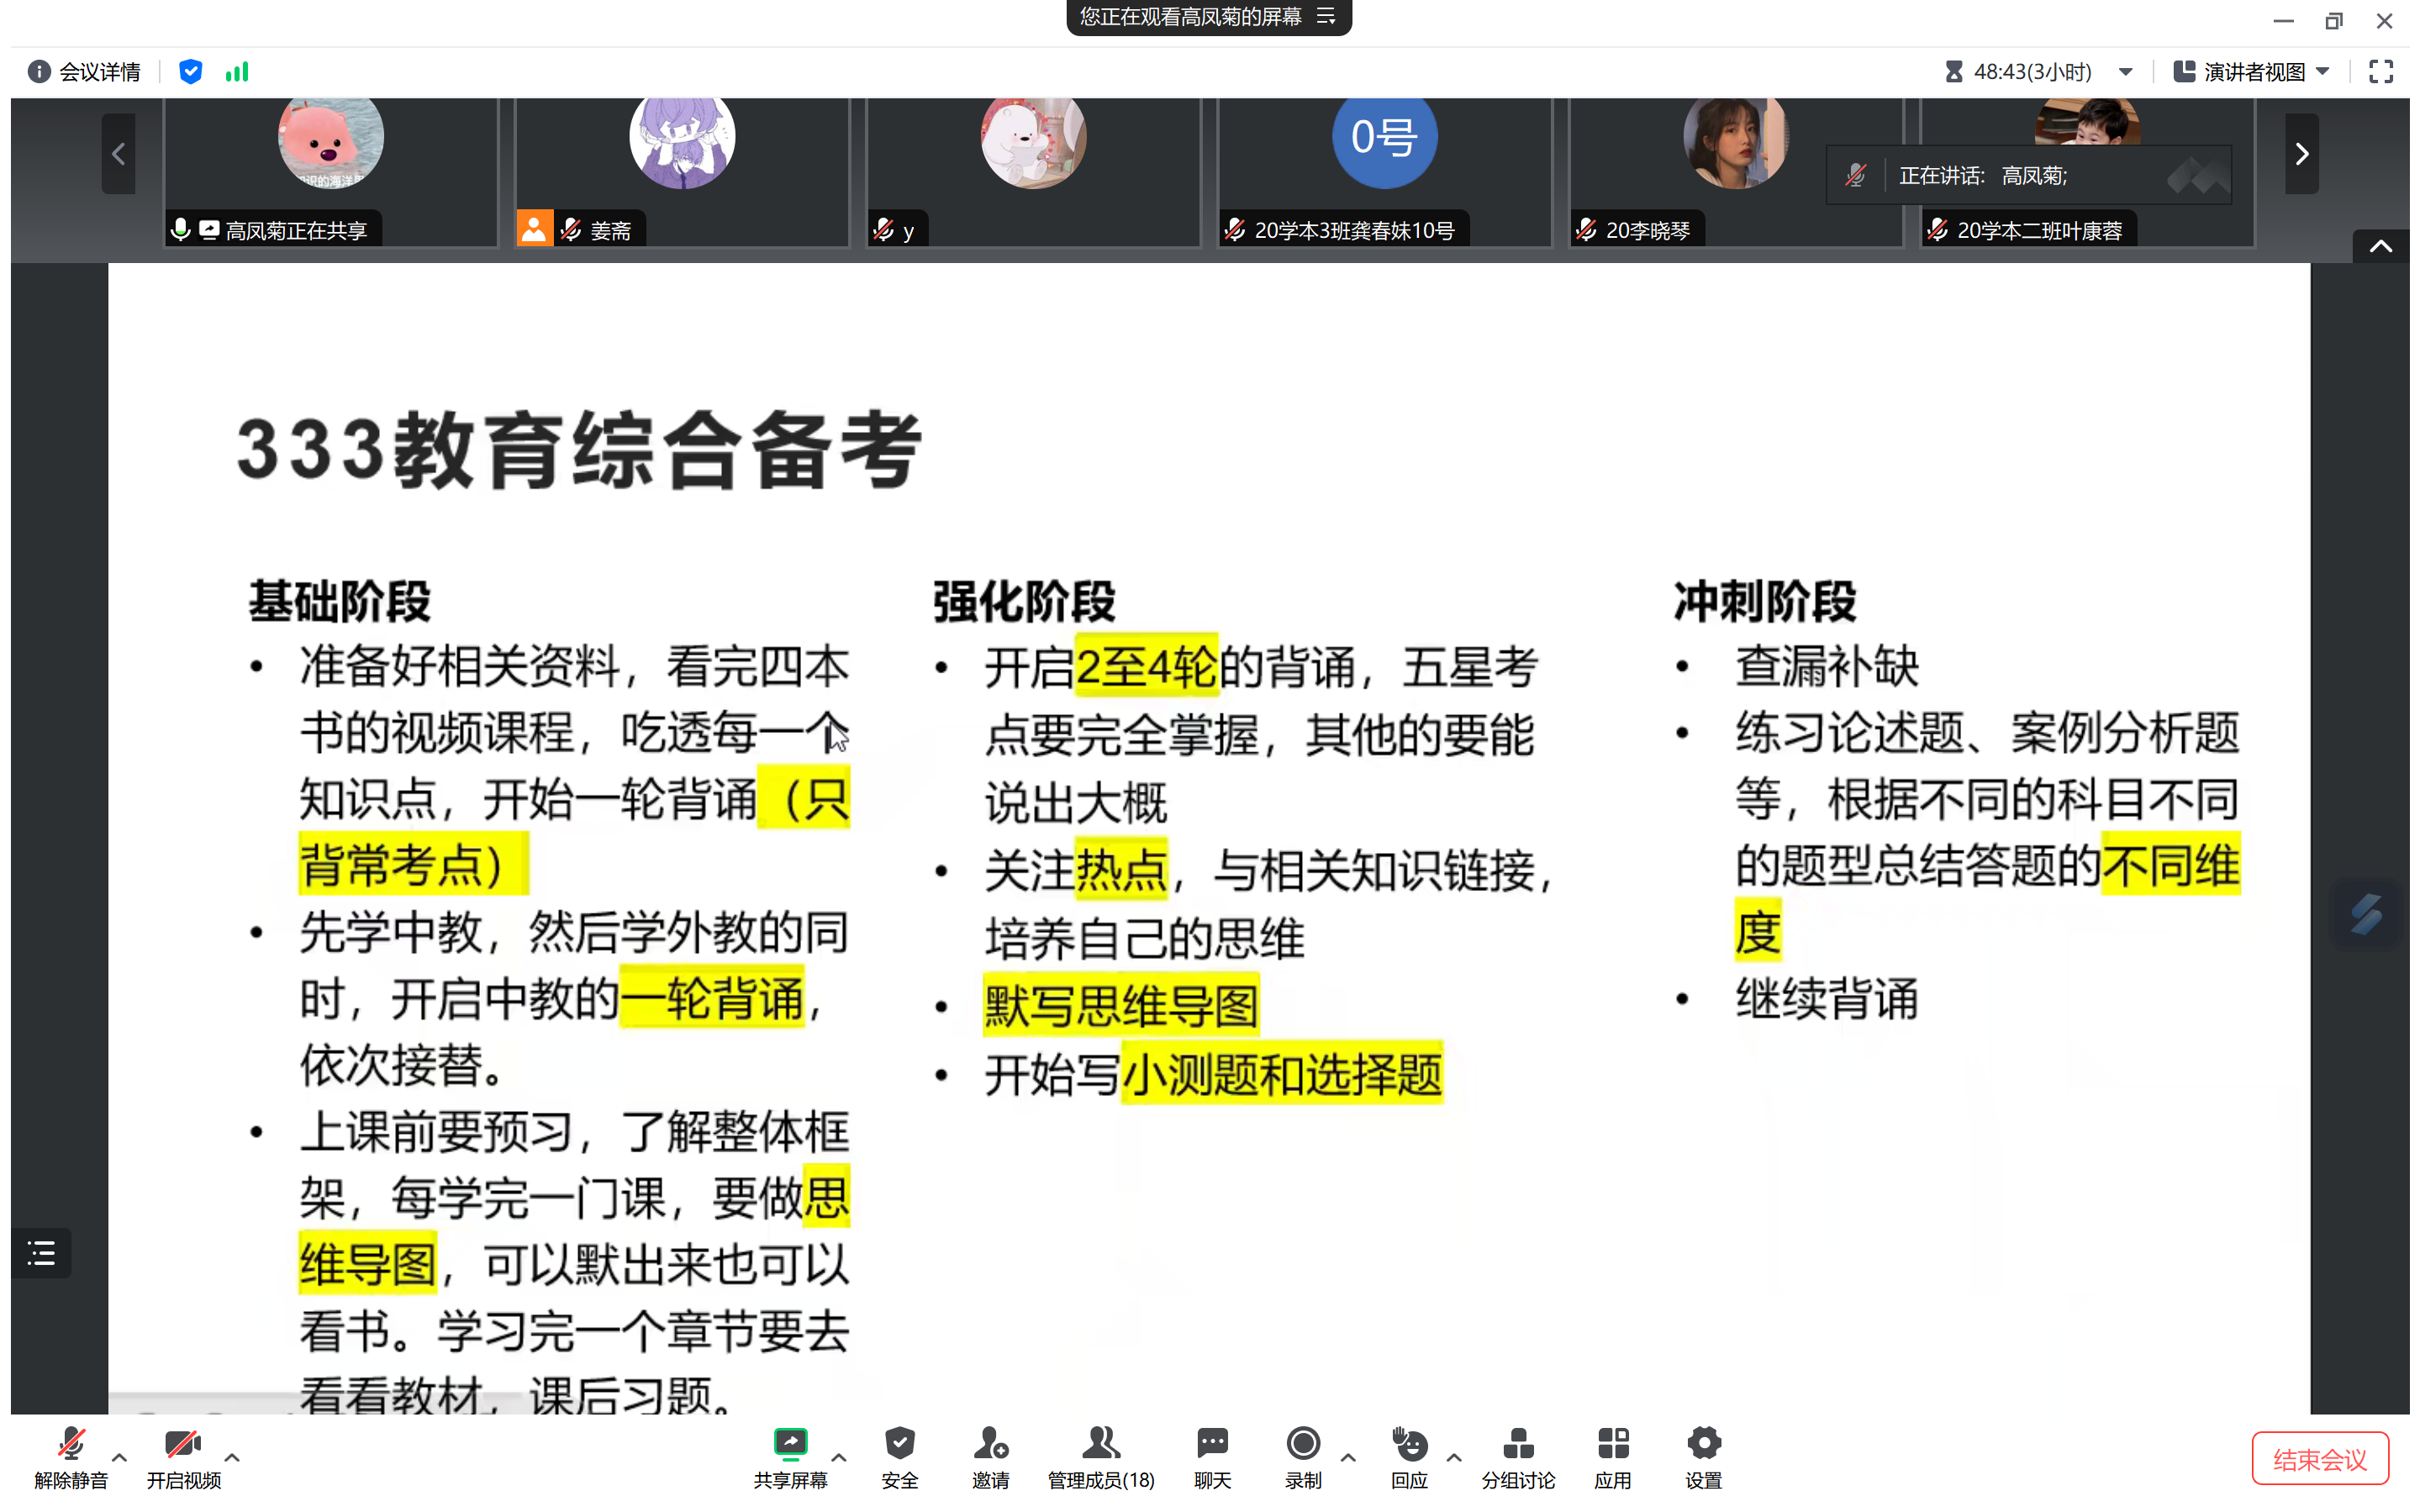Click highlighted text 2至4轮

pos(1146,666)
